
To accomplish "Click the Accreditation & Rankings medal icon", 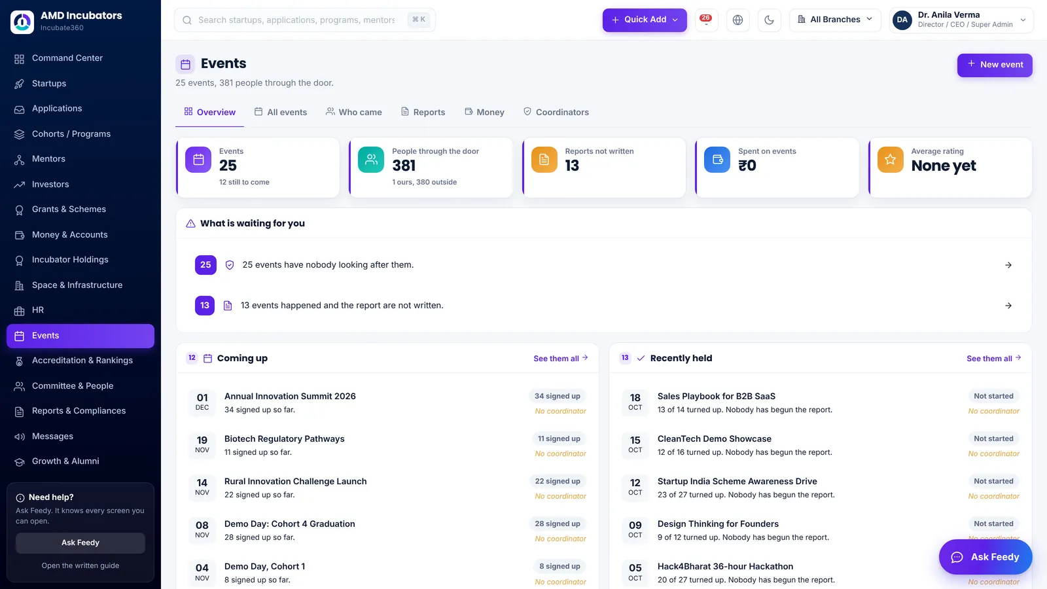I will tap(20, 361).
